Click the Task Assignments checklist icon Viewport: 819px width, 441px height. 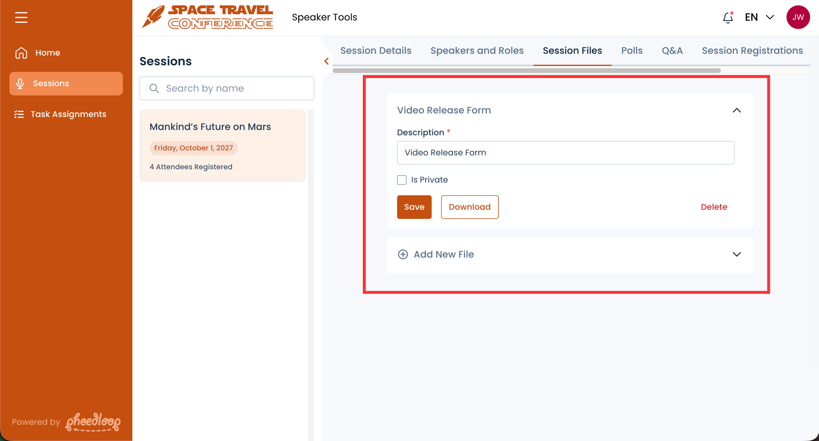(19, 114)
